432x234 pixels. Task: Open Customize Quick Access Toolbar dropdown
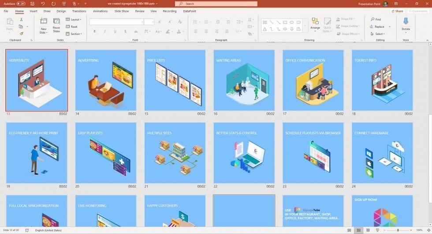click(86, 4)
